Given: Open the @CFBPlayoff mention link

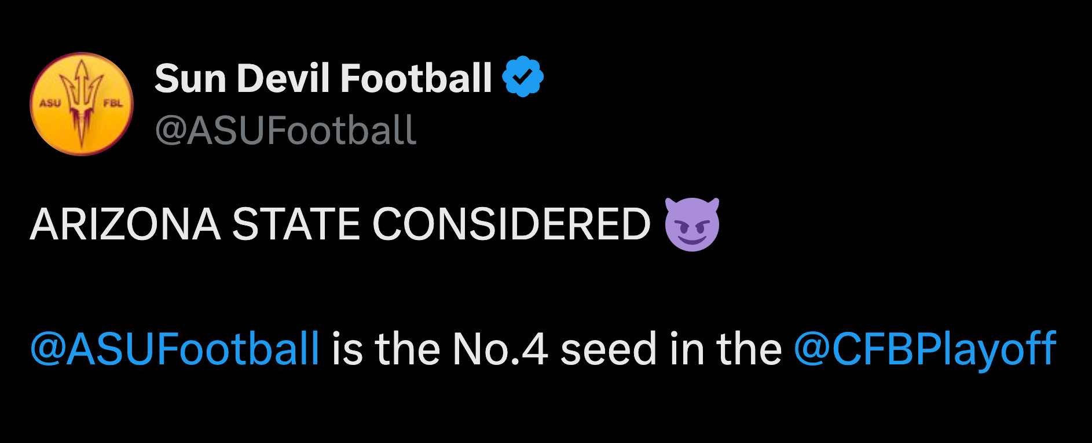Looking at the screenshot, I should coord(925,349).
